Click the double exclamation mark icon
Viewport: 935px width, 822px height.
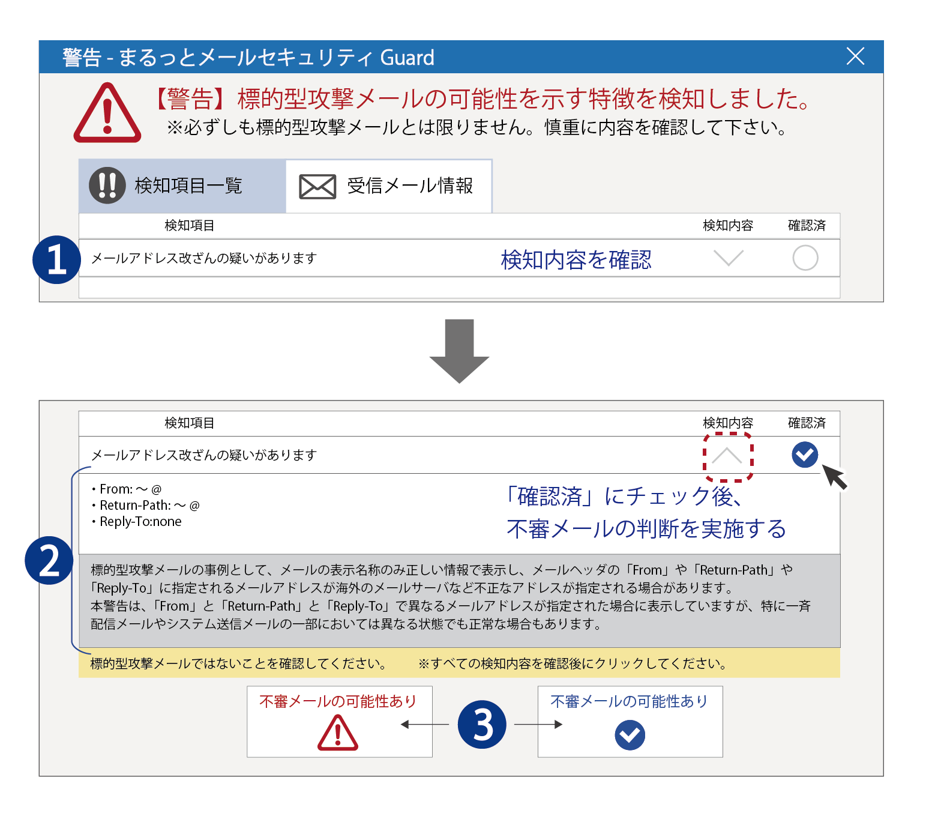pos(107,186)
